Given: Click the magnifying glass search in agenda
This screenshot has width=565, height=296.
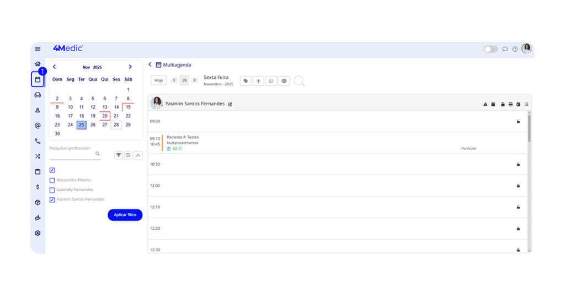Looking at the screenshot, I should [x=299, y=82].
